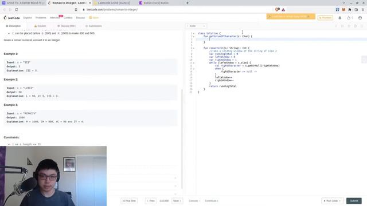Open the Discuss (999+) tab
Image resolution: width=367 pixels, height=206 pixels.
tap(67, 26)
